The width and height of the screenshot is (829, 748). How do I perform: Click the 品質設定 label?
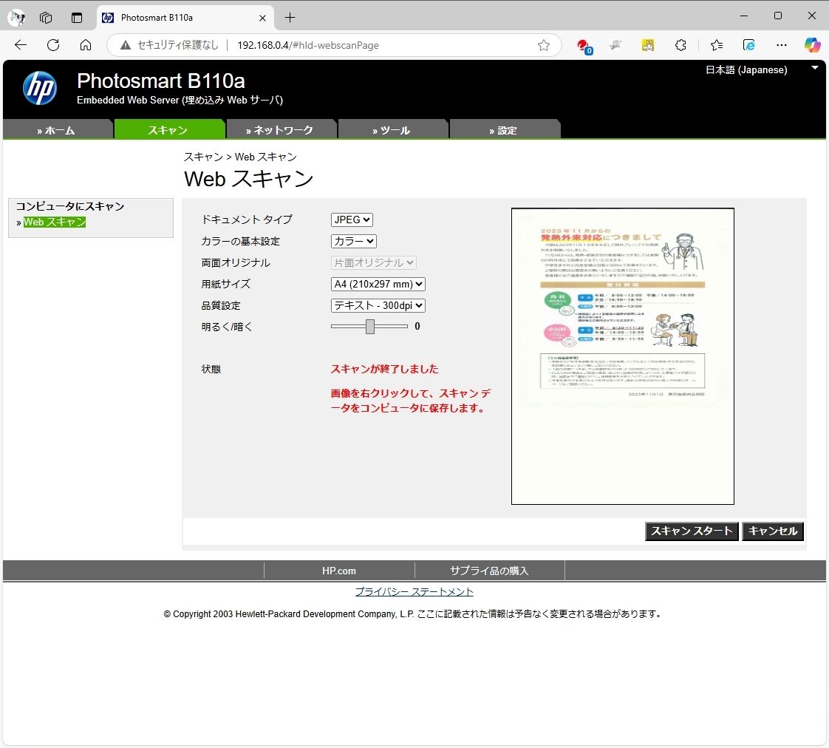point(221,306)
